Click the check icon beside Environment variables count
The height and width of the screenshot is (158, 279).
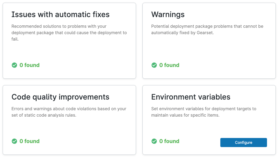point(154,141)
